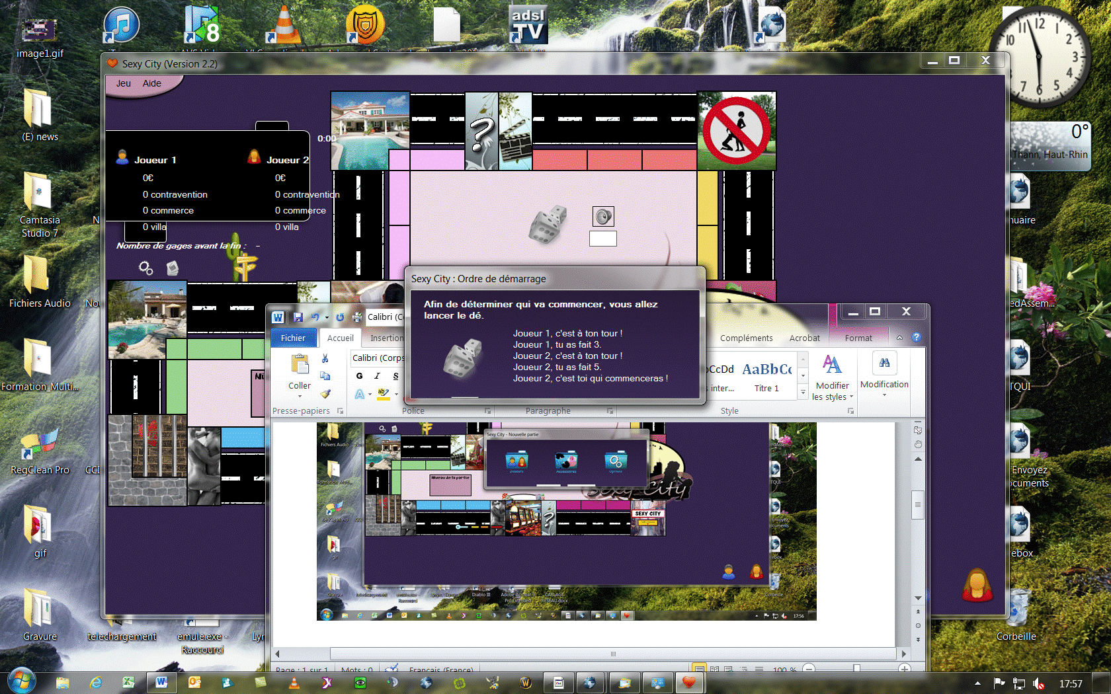The width and height of the screenshot is (1111, 694).
Task: Apply the Titre 1 style
Action: coord(766,377)
